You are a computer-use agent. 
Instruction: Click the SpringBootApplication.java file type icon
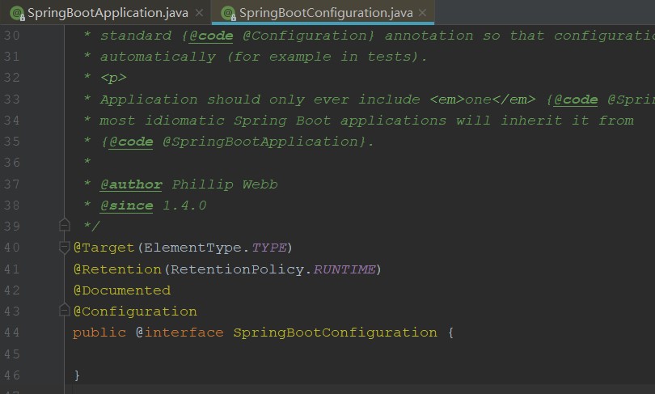click(x=18, y=14)
